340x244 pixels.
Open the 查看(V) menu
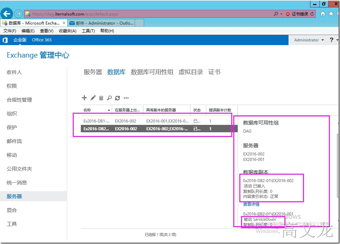(x=46, y=31)
